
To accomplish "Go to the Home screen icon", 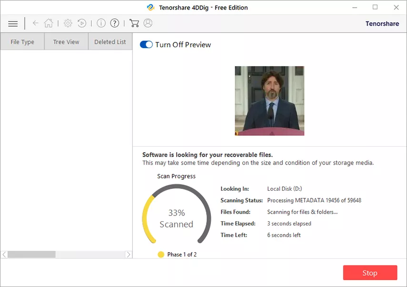I will tap(48, 23).
